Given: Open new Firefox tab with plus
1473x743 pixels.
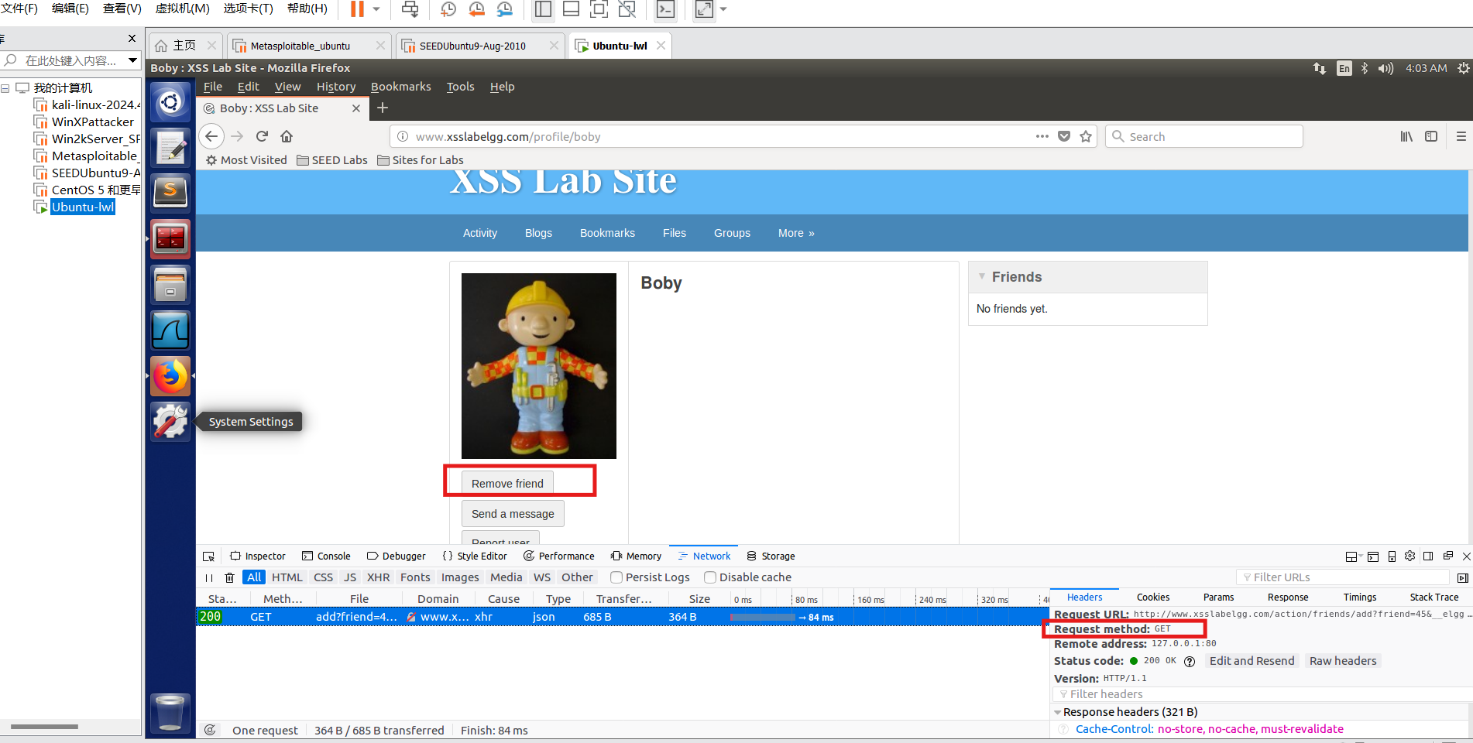Looking at the screenshot, I should click(383, 108).
